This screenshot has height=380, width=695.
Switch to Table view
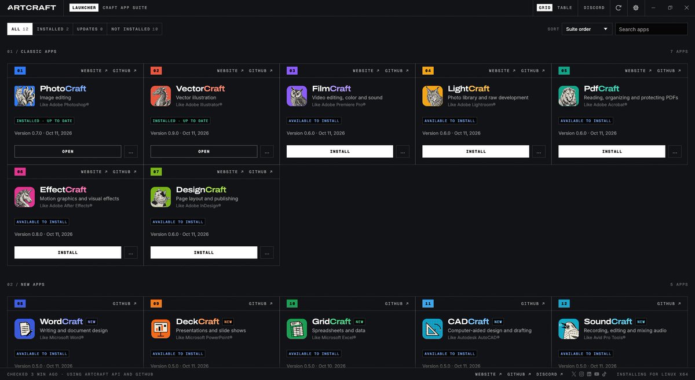565,8
